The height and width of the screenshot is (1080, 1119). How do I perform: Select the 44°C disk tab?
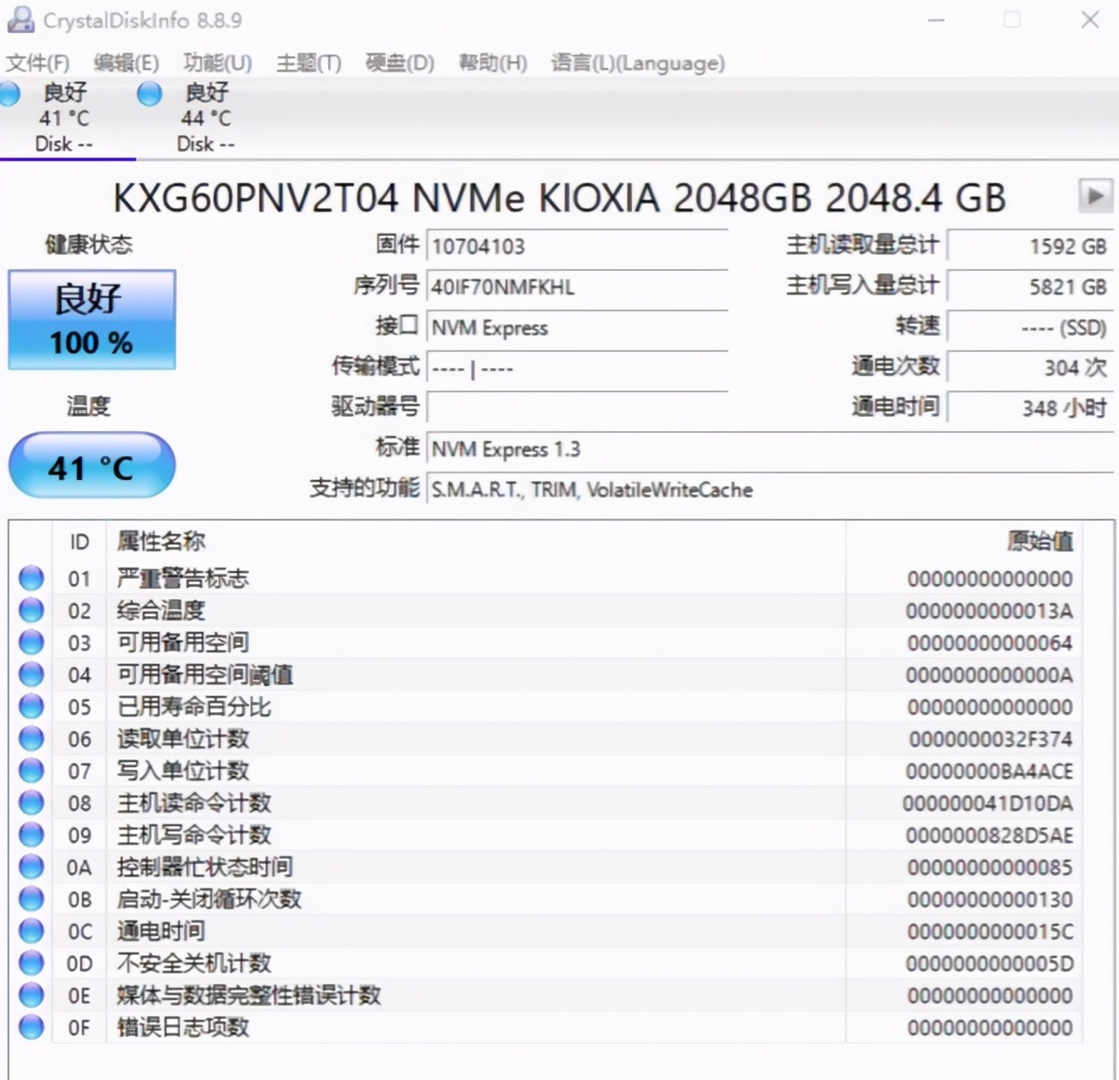click(204, 118)
